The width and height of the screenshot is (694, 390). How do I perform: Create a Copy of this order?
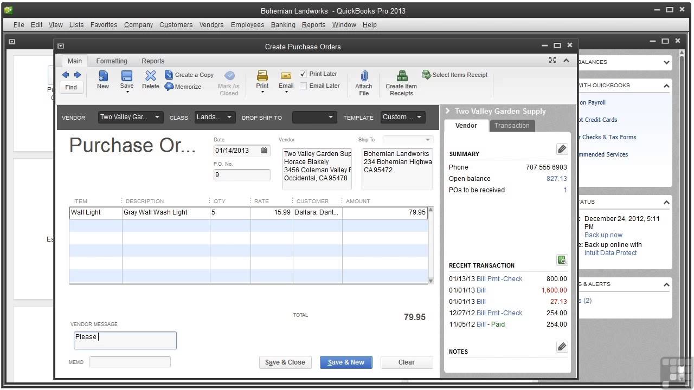pos(189,75)
